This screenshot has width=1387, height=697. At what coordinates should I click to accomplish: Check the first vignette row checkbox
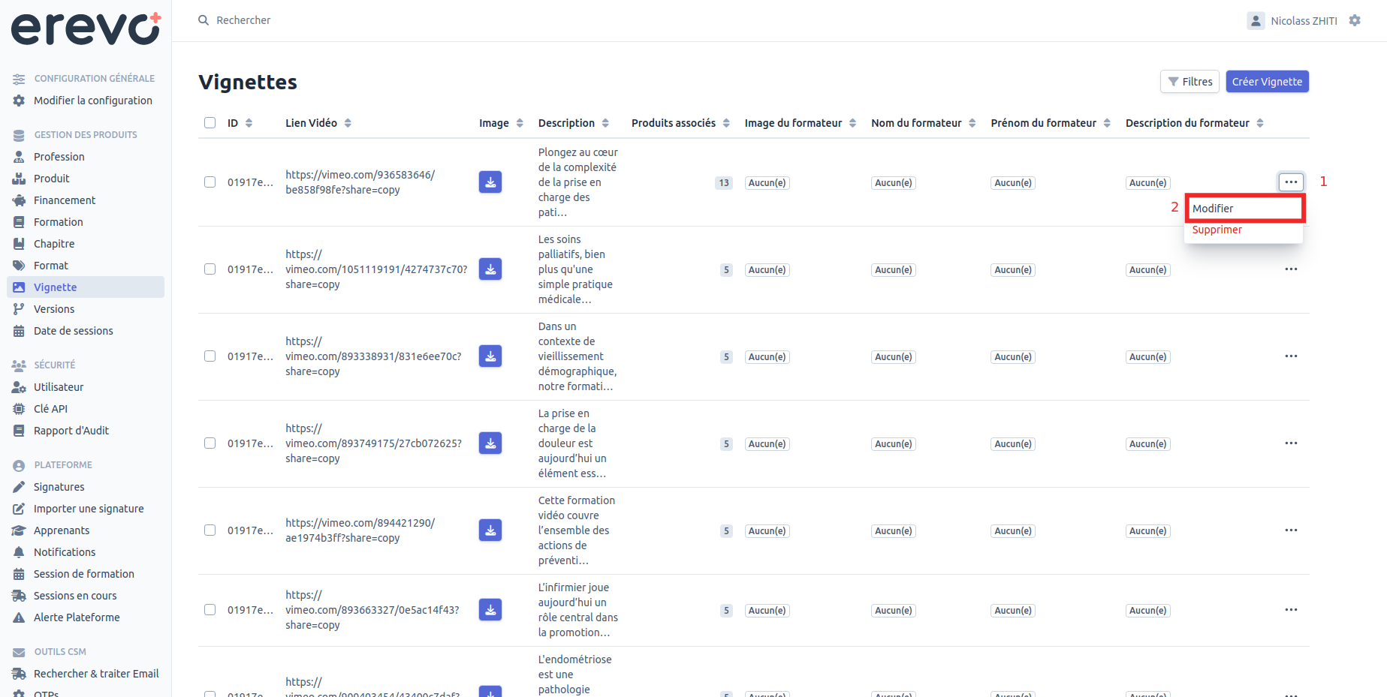click(210, 182)
